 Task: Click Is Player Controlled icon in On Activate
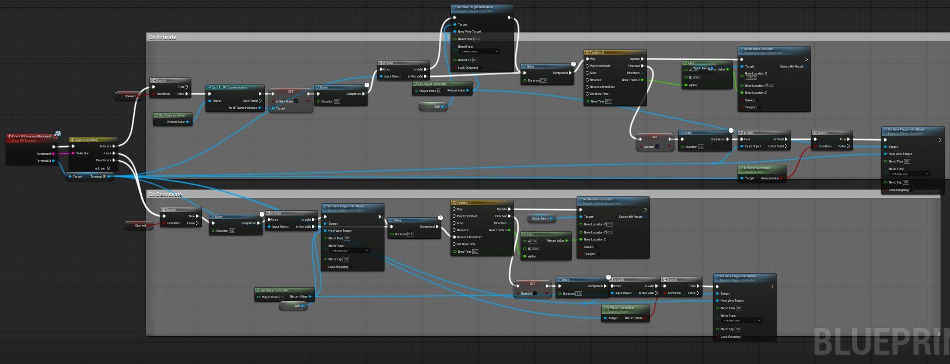pyautogui.click(x=741, y=168)
